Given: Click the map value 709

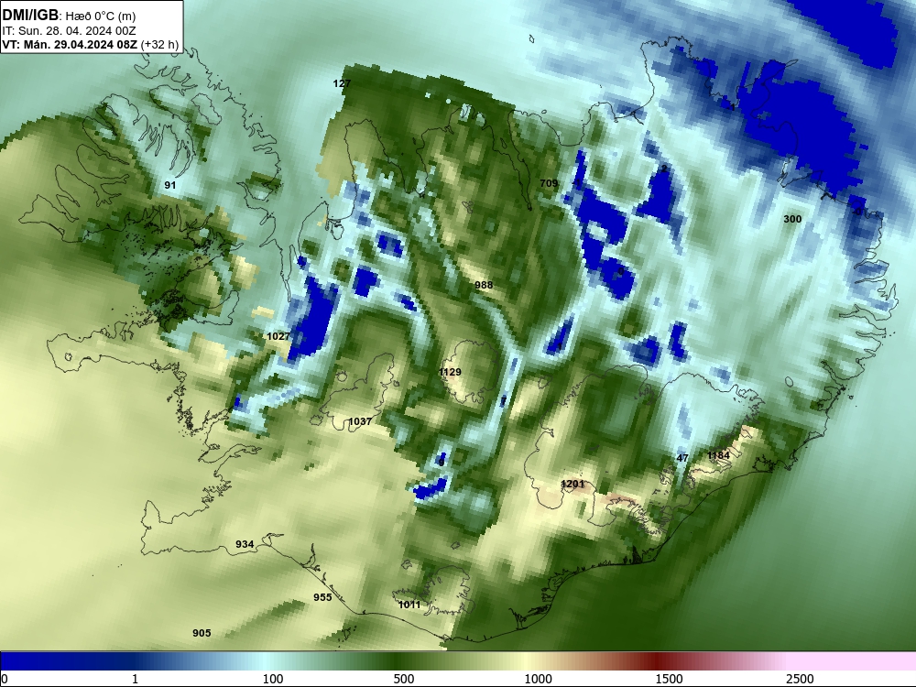Looking at the screenshot, I should coord(549,183).
